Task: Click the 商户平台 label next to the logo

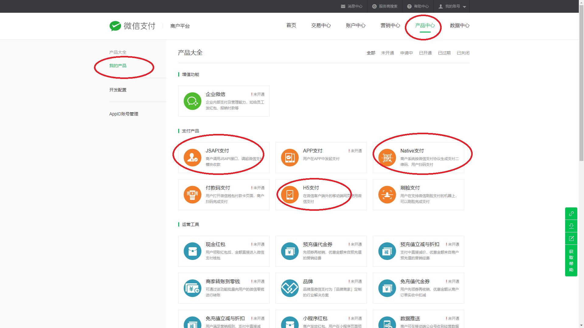Action: tap(180, 26)
